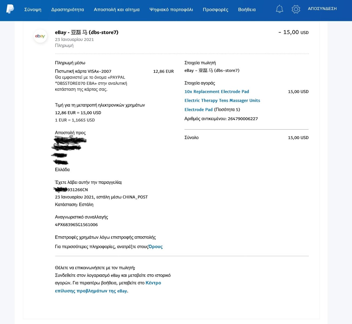This screenshot has height=324, width=352.
Task: Open the Όρους terms link
Action: point(156,247)
